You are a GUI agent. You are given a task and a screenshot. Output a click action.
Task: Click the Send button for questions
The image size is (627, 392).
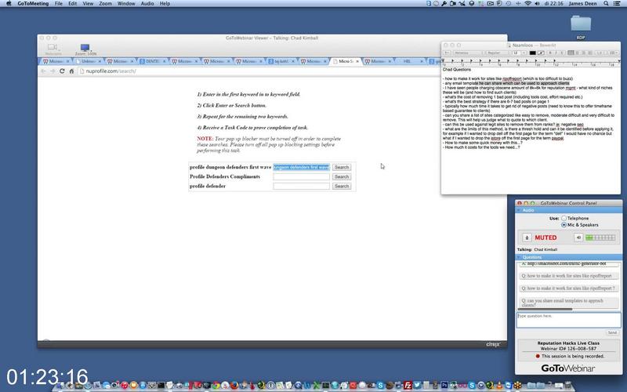(612, 332)
